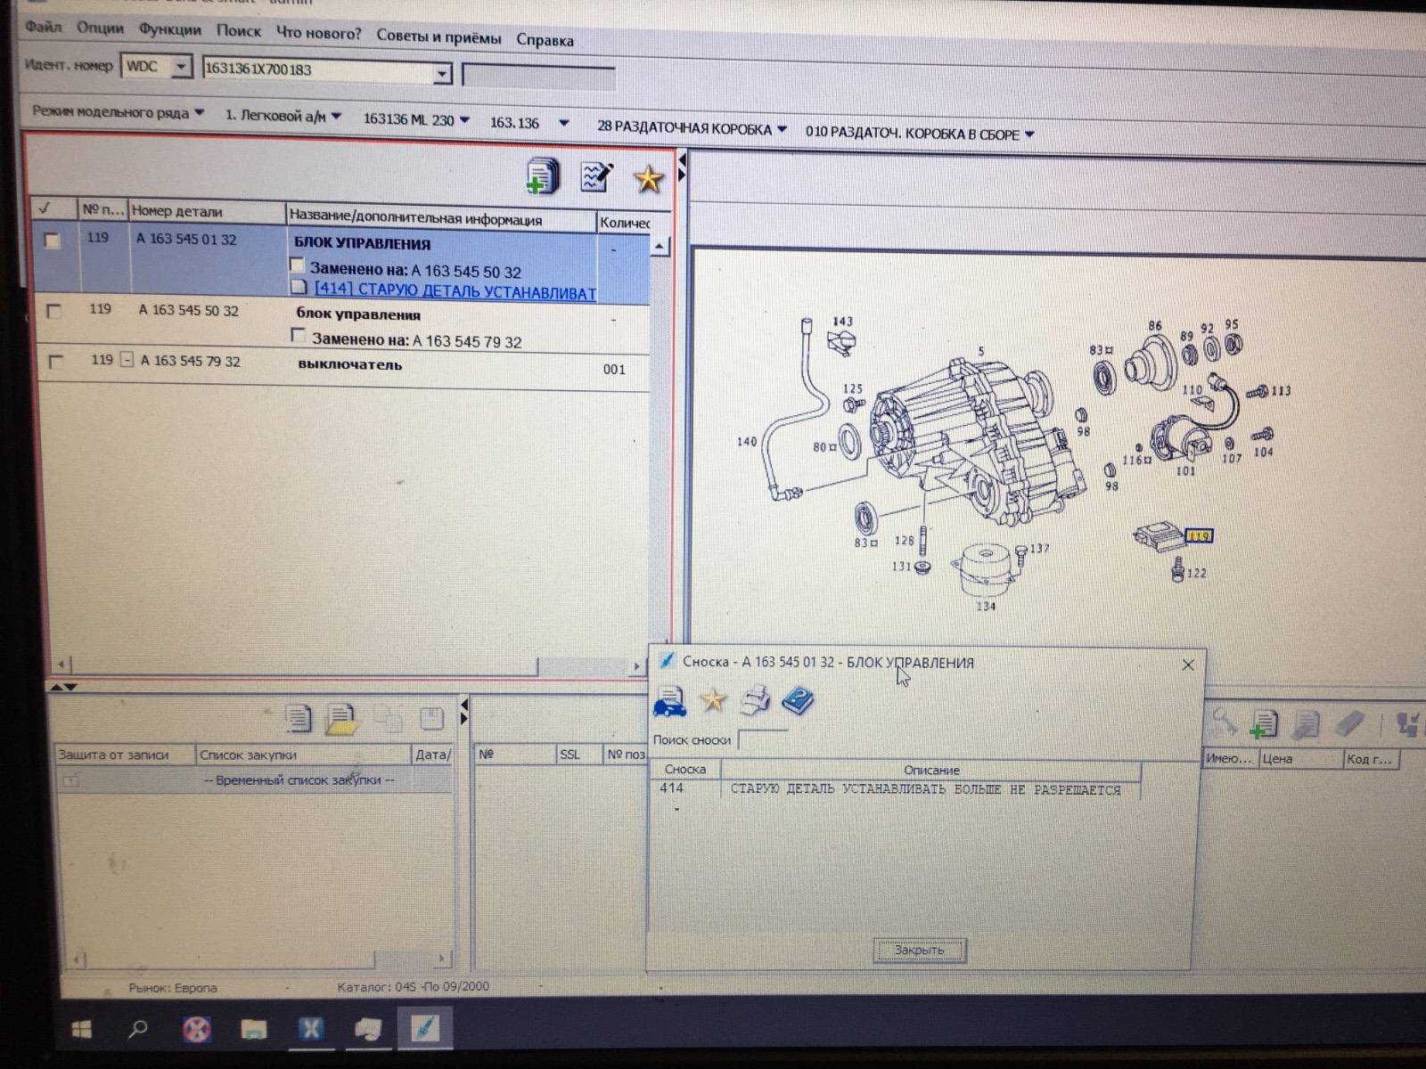Open the Файл menu
This screenshot has width=1426, height=1069.
(43, 27)
